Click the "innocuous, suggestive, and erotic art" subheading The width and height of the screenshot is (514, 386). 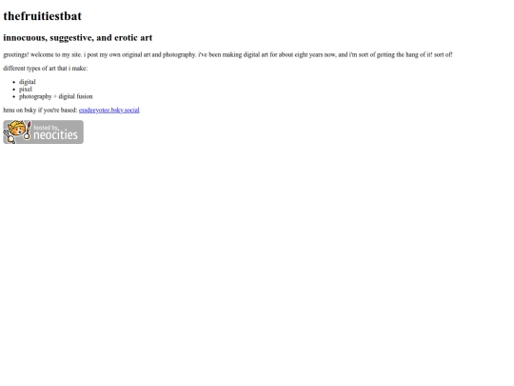[78, 38]
